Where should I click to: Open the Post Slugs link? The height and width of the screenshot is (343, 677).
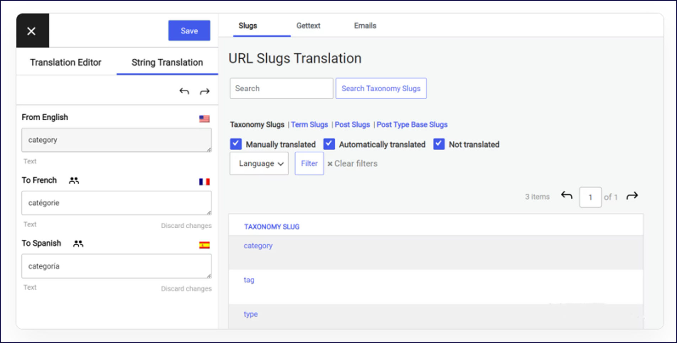click(352, 125)
